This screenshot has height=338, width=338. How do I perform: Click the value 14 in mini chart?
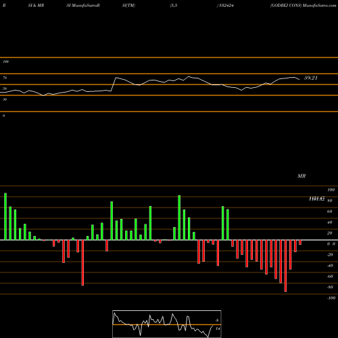click(x=218, y=329)
